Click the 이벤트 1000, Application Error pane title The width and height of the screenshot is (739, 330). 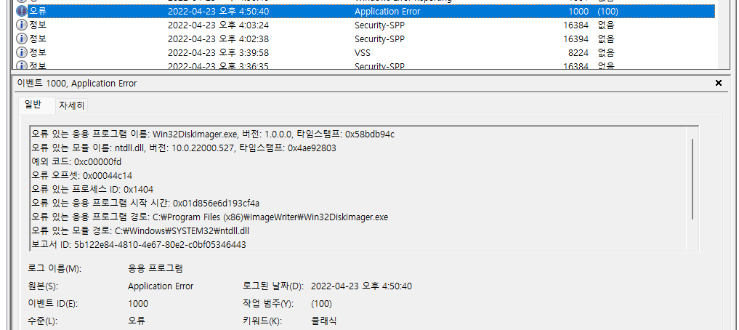pos(77,84)
